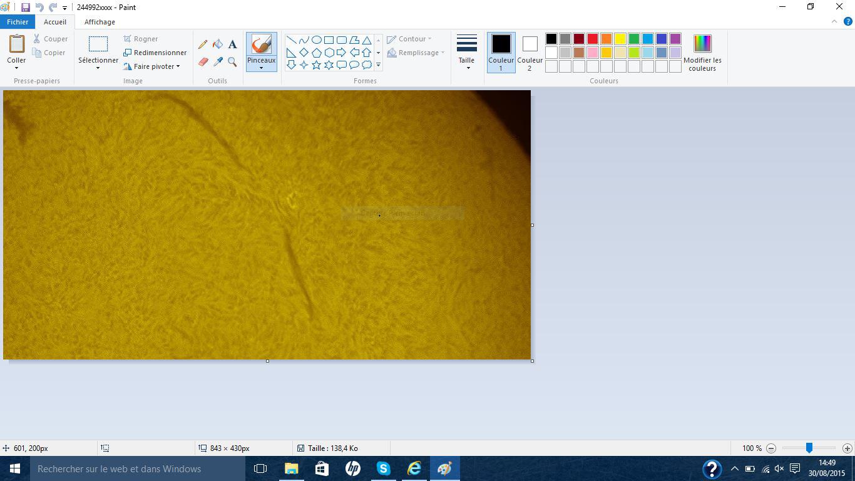Select the Eraser tool
Image resolution: width=855 pixels, height=481 pixels.
(x=203, y=62)
